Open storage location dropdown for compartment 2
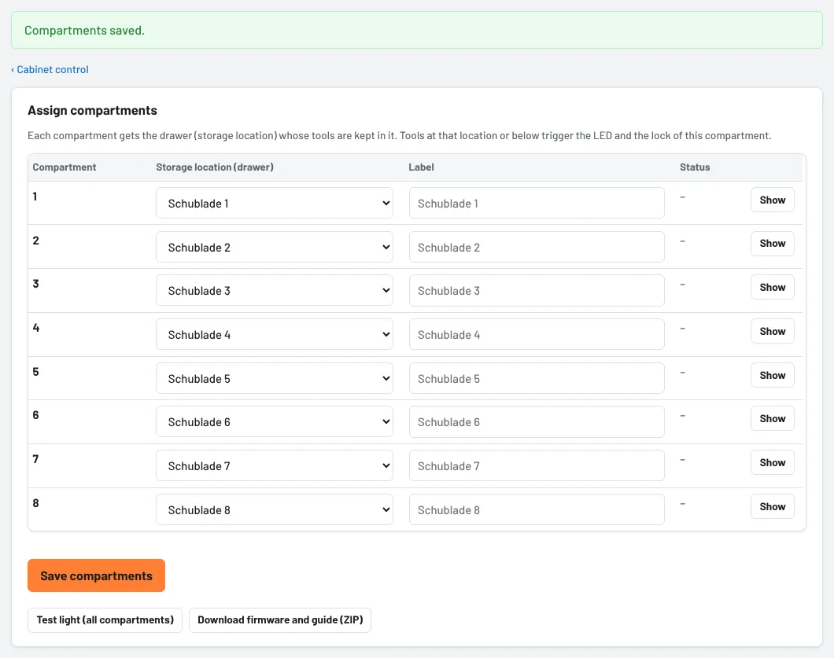This screenshot has width=834, height=658. [x=275, y=247]
